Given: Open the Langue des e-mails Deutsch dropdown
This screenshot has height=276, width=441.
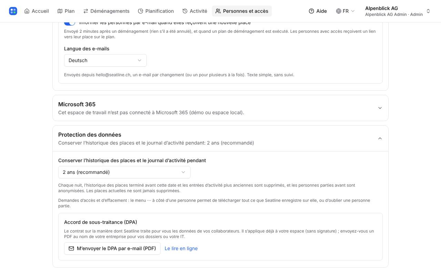Looking at the screenshot, I should click(x=105, y=60).
